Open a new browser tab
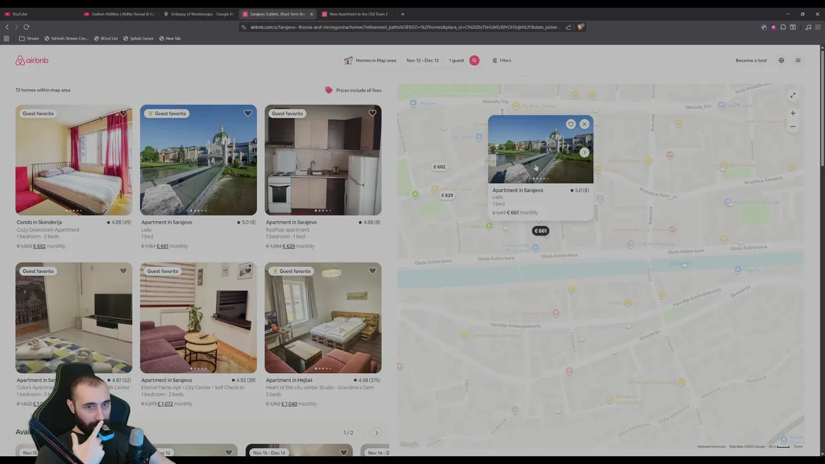 pyautogui.click(x=403, y=14)
